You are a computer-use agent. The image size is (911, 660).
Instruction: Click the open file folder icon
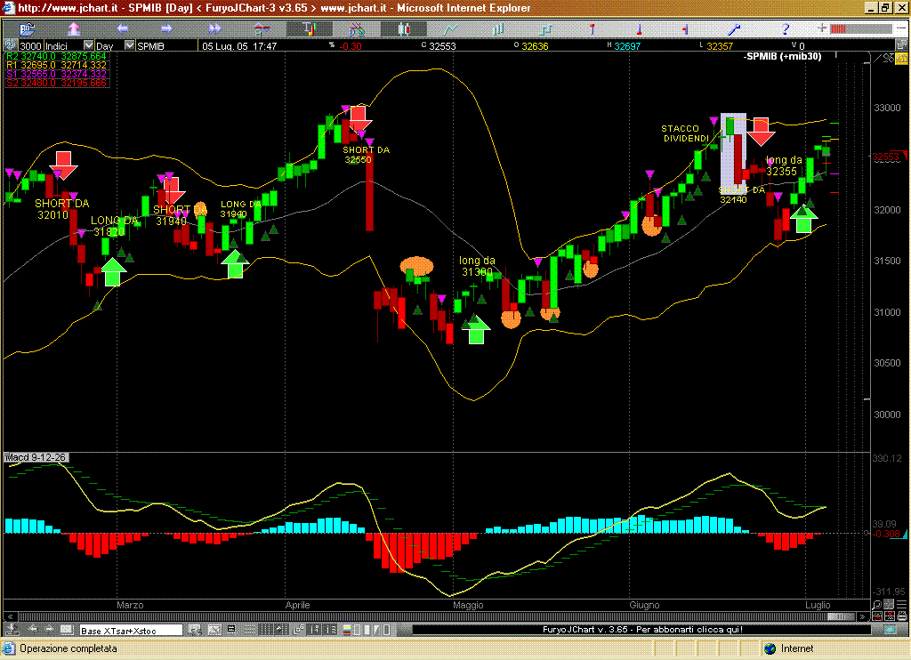(x=27, y=28)
